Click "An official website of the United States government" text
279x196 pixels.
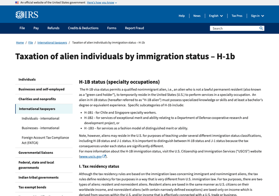click(53, 3)
